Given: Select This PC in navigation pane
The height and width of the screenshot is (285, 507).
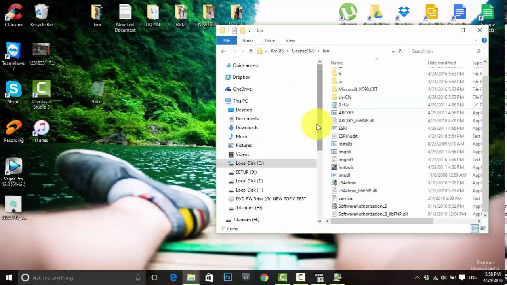Looking at the screenshot, I should pyautogui.click(x=240, y=101).
